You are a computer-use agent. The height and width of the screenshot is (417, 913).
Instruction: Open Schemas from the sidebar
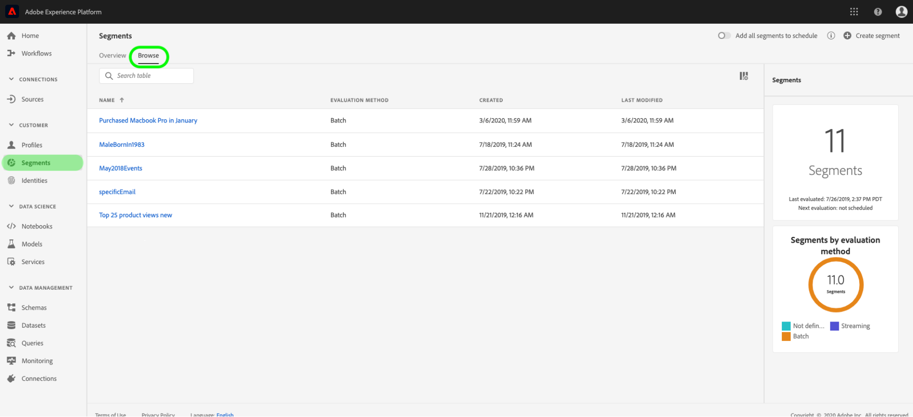[34, 308]
